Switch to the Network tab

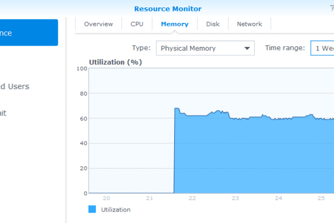(250, 24)
